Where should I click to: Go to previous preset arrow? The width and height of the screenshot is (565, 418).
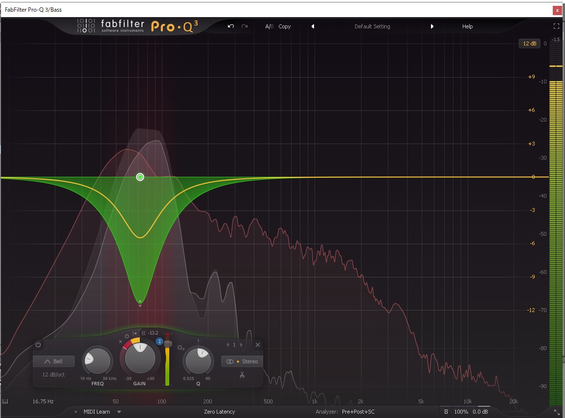click(x=313, y=26)
